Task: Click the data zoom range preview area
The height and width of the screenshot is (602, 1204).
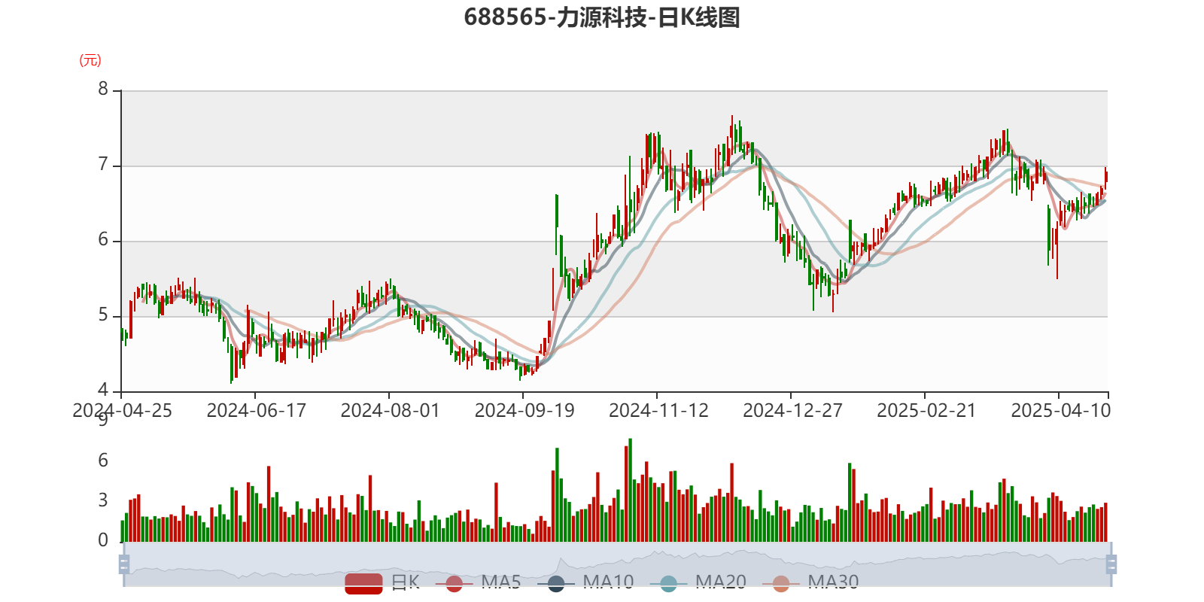Action: point(617,564)
